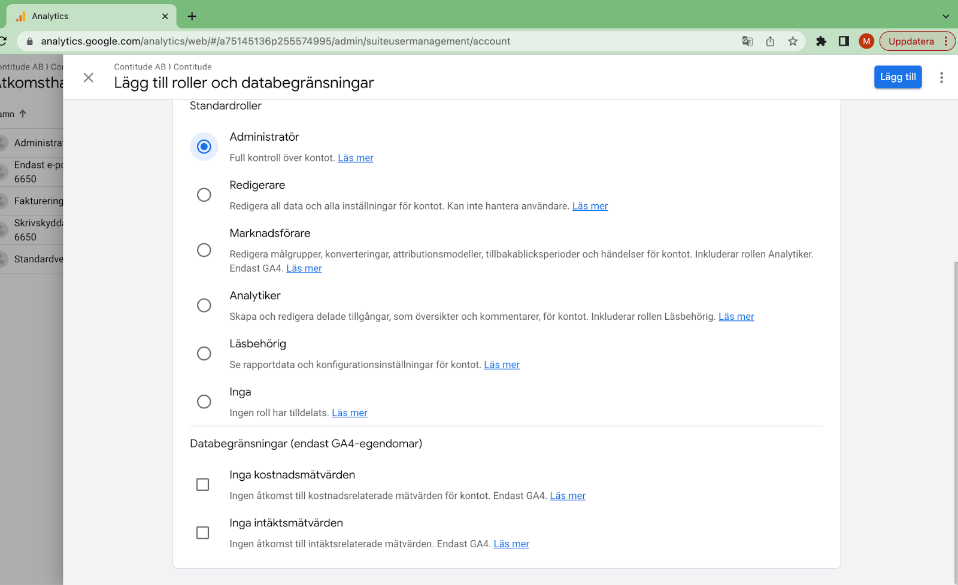Click the dialog title Lägg till roller
This screenshot has height=585, width=958.
click(x=244, y=83)
